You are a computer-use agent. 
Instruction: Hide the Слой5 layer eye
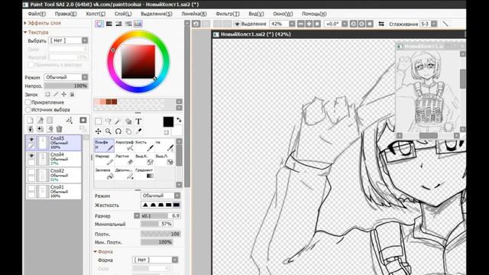click(31, 139)
